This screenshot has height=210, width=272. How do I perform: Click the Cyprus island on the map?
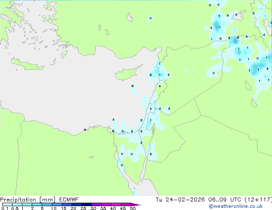pyautogui.click(x=127, y=74)
